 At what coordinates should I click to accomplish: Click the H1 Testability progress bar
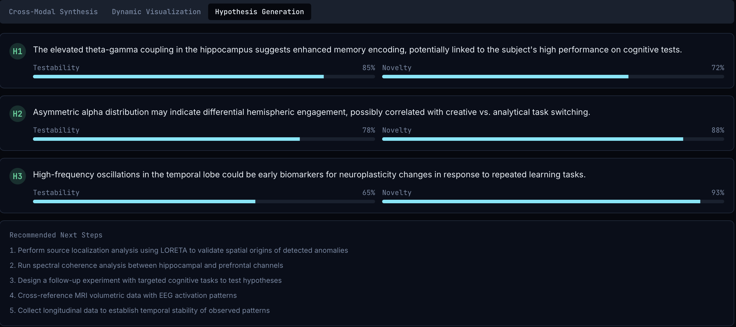tap(204, 77)
